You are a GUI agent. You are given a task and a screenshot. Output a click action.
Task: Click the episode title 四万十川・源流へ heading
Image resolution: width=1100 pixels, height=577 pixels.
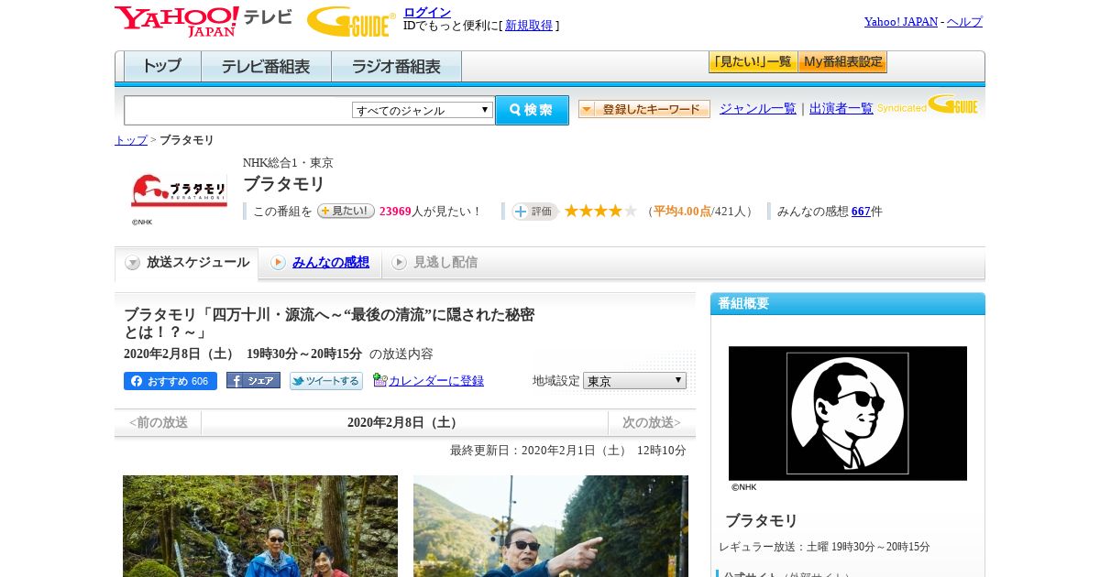pyautogui.click(x=329, y=323)
